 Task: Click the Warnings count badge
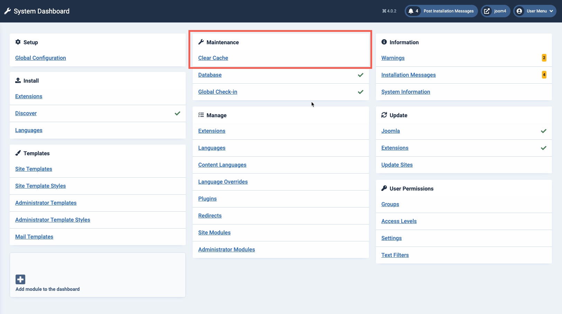coord(544,58)
